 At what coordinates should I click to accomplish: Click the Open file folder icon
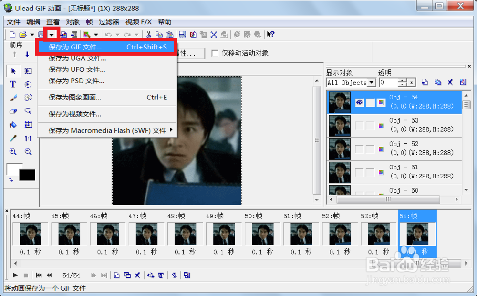click(23, 35)
